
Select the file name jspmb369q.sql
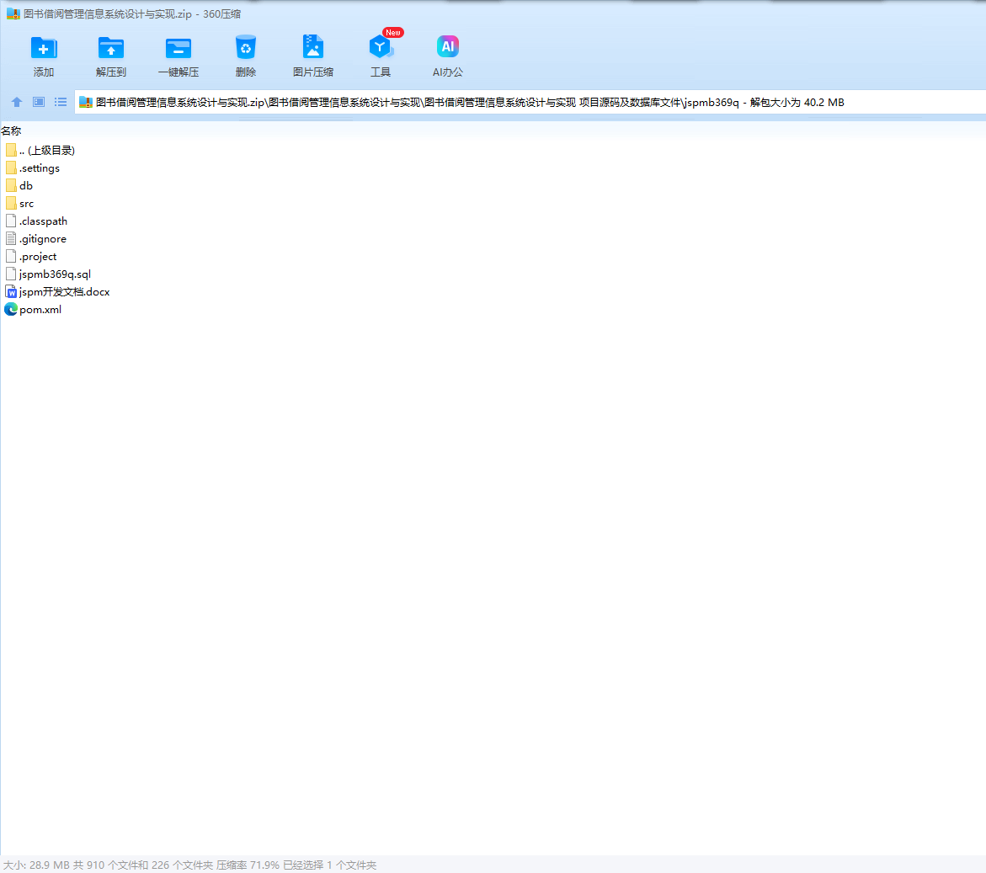tap(56, 274)
